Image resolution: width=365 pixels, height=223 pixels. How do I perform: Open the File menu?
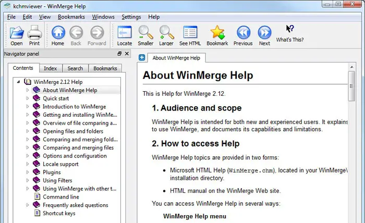tap(11, 17)
